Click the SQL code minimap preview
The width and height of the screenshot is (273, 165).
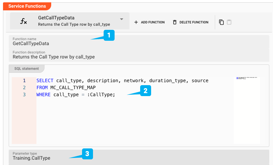point(246,78)
